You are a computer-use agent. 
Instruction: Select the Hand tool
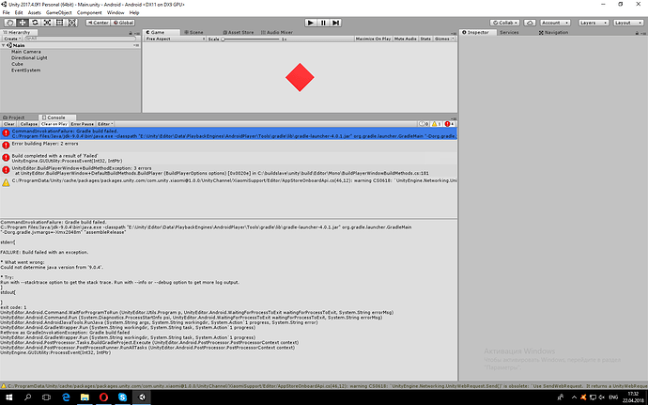click(10, 23)
